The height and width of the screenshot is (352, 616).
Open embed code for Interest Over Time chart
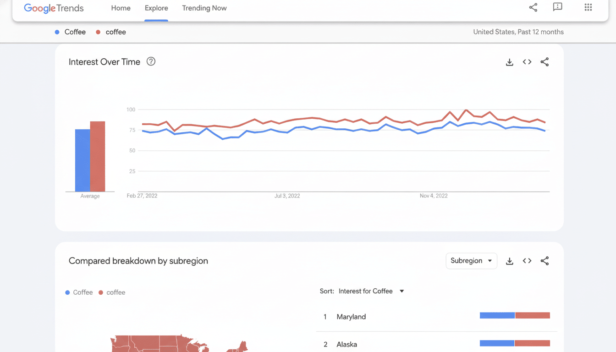(x=527, y=61)
